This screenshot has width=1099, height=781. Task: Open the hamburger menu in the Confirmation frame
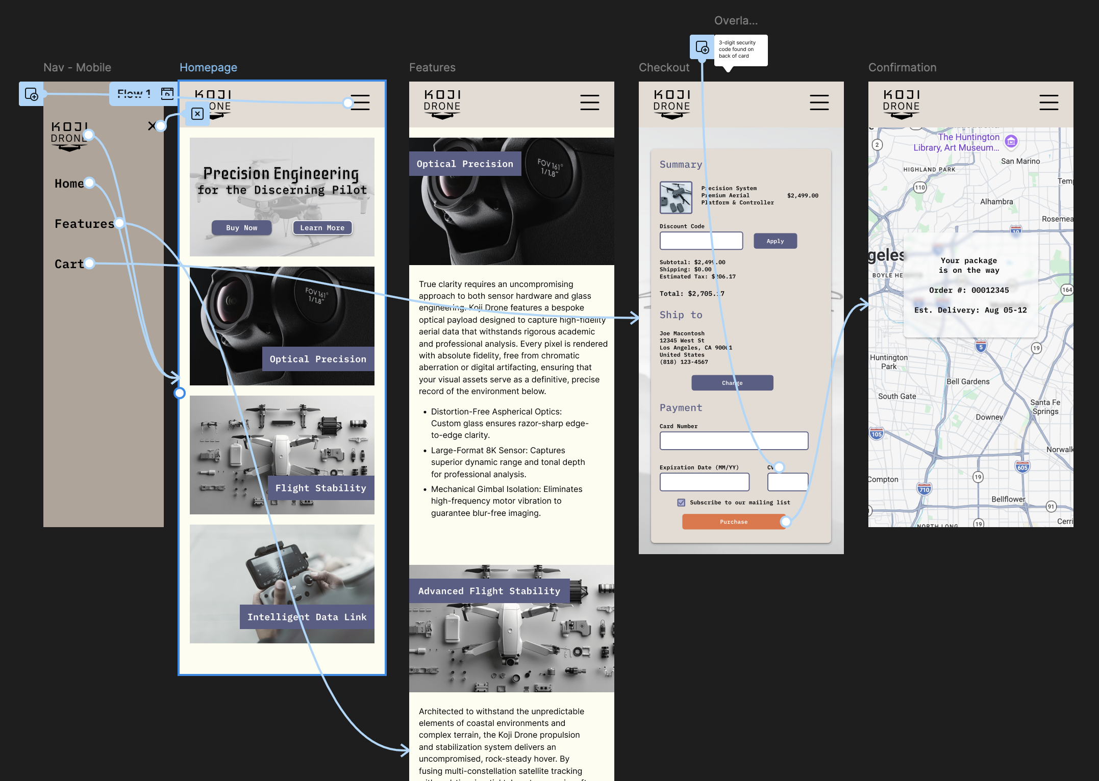1048,102
